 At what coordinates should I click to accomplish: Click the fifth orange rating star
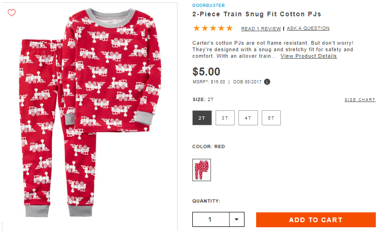(x=230, y=28)
